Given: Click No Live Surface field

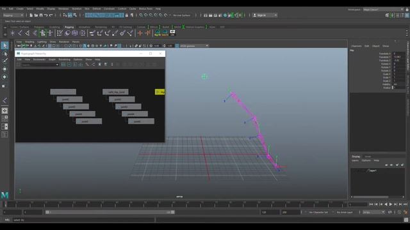Looking at the screenshot, I should [x=182, y=15].
